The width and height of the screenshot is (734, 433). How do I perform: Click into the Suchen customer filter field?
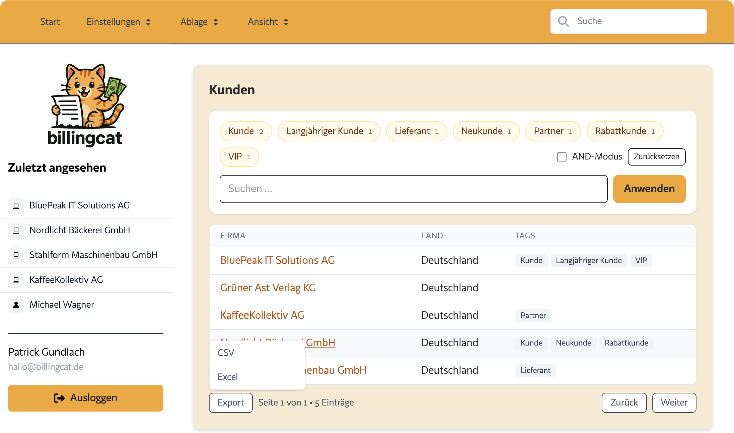pos(413,189)
